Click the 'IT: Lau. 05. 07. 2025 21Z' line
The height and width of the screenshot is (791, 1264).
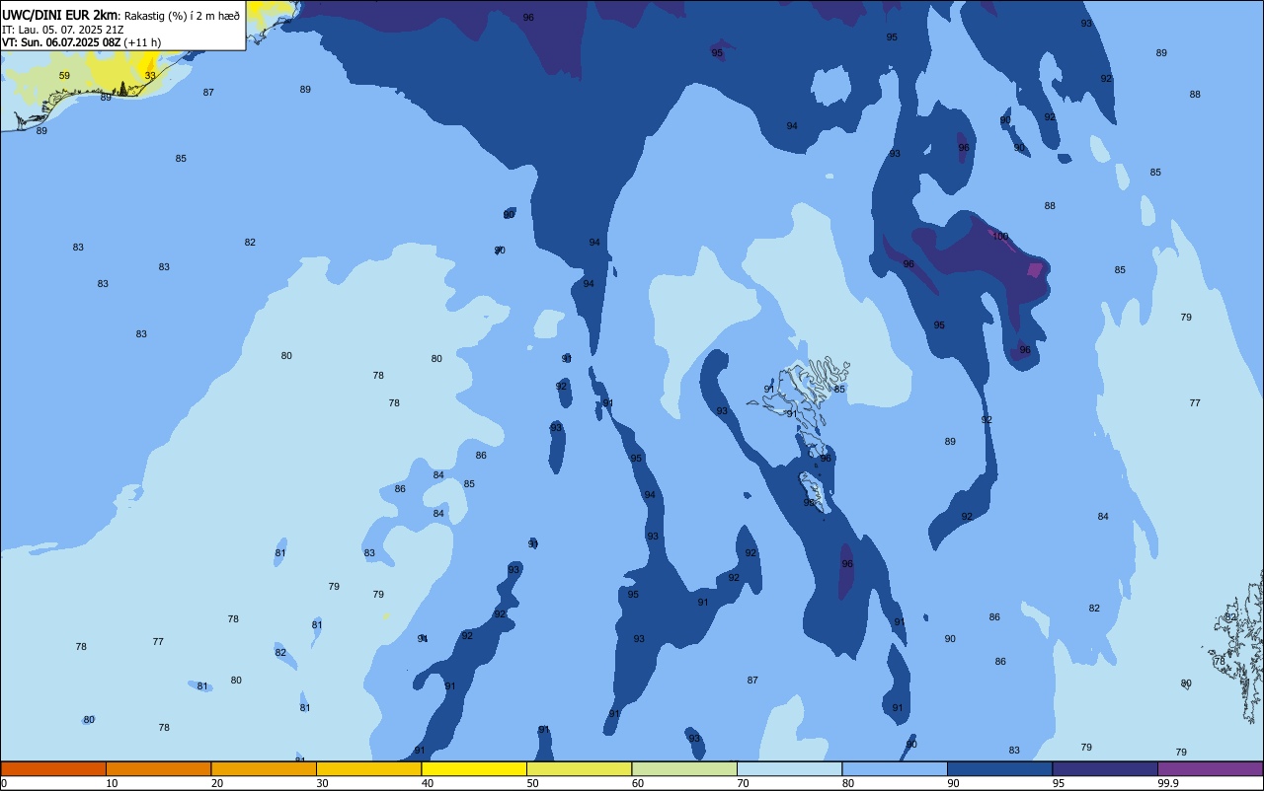click(x=62, y=30)
